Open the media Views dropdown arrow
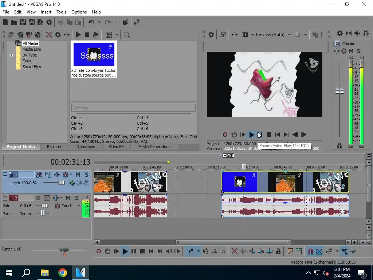 (x=117, y=35)
